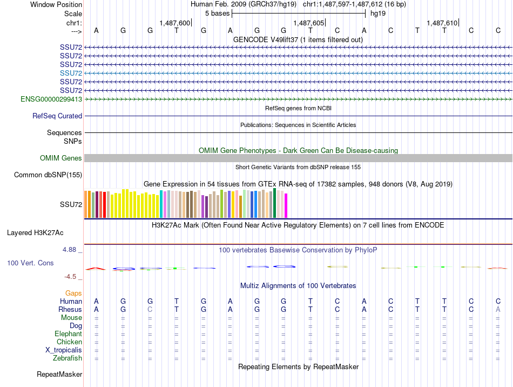Select the Zebrafish alignment row label
Screen dimensions: 513x387
[x=67, y=358]
